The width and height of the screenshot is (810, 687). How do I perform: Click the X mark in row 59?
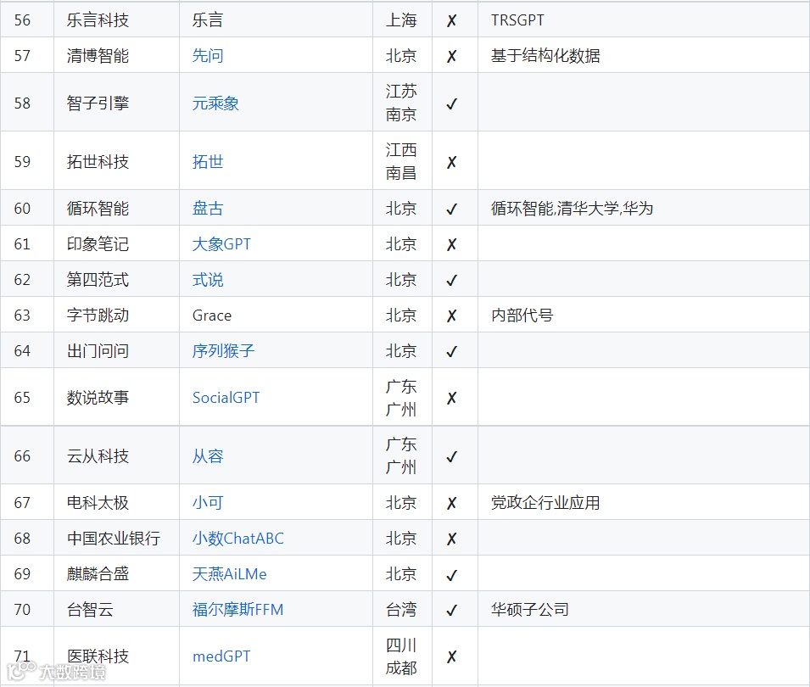point(451,162)
